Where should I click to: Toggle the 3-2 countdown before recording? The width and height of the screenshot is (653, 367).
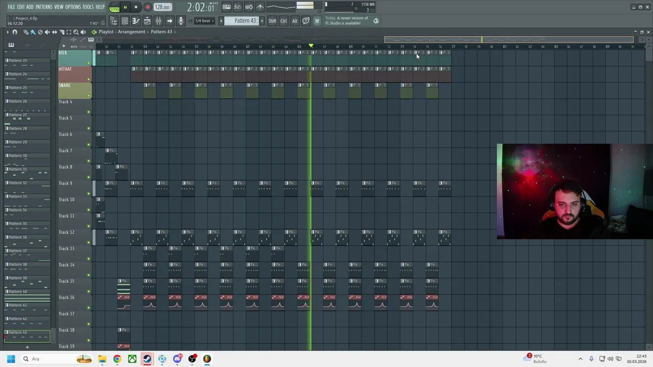click(238, 7)
